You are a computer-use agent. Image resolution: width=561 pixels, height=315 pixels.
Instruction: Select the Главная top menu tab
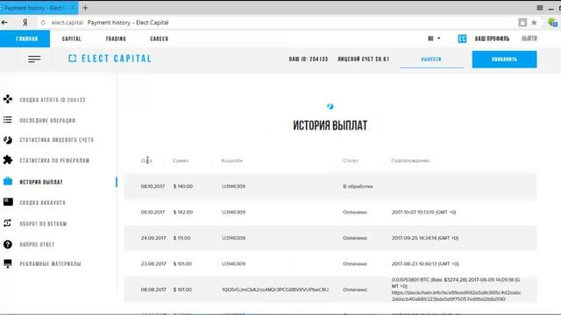25,38
